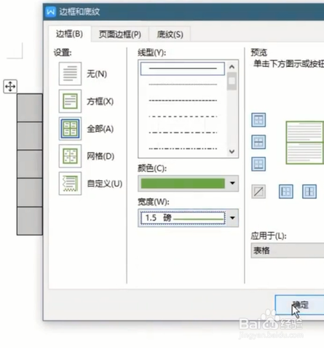Click the table move handle in document
Screen dimensions: 324x348
click(x=10, y=86)
